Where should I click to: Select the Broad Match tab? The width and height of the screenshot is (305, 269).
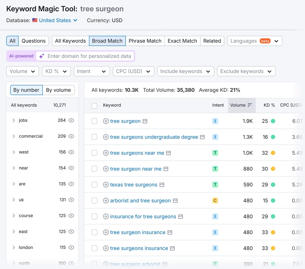107,41
